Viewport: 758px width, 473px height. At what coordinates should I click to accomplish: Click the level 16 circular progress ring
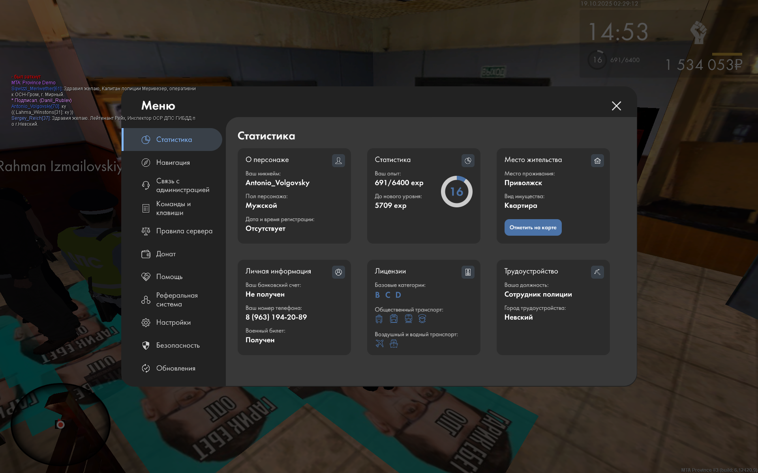456,192
